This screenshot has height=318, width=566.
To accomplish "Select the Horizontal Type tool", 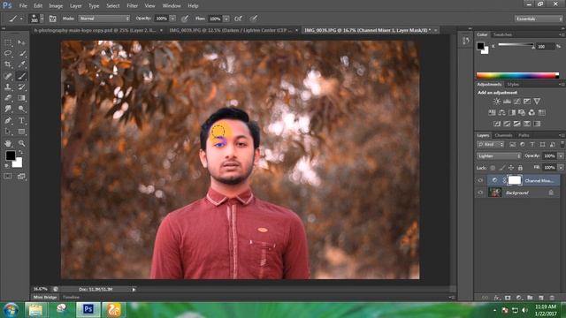I will [21, 120].
